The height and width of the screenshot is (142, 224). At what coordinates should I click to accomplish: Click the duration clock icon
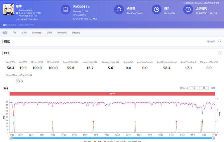tap(156, 9)
